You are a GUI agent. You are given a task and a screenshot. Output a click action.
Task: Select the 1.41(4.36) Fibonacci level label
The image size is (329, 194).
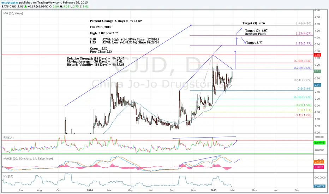[303, 23]
